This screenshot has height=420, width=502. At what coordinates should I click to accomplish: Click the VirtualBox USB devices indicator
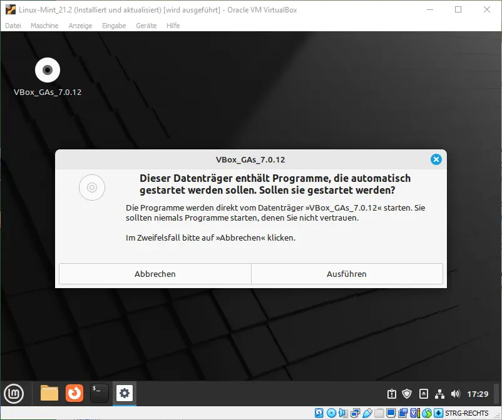[x=367, y=413]
